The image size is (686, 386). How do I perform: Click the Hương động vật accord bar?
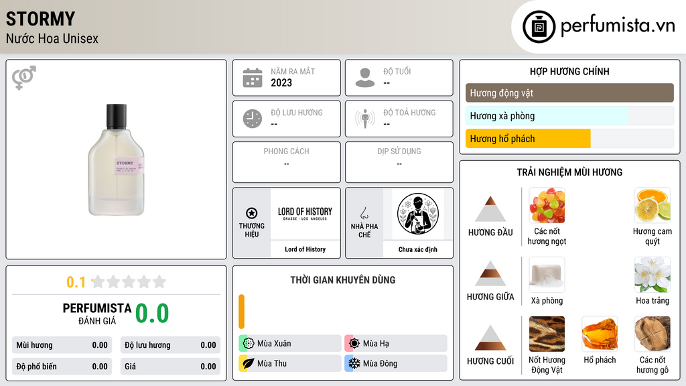pos(569,92)
